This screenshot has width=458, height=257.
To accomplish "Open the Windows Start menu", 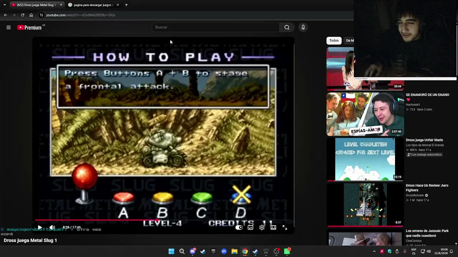I will point(171,252).
